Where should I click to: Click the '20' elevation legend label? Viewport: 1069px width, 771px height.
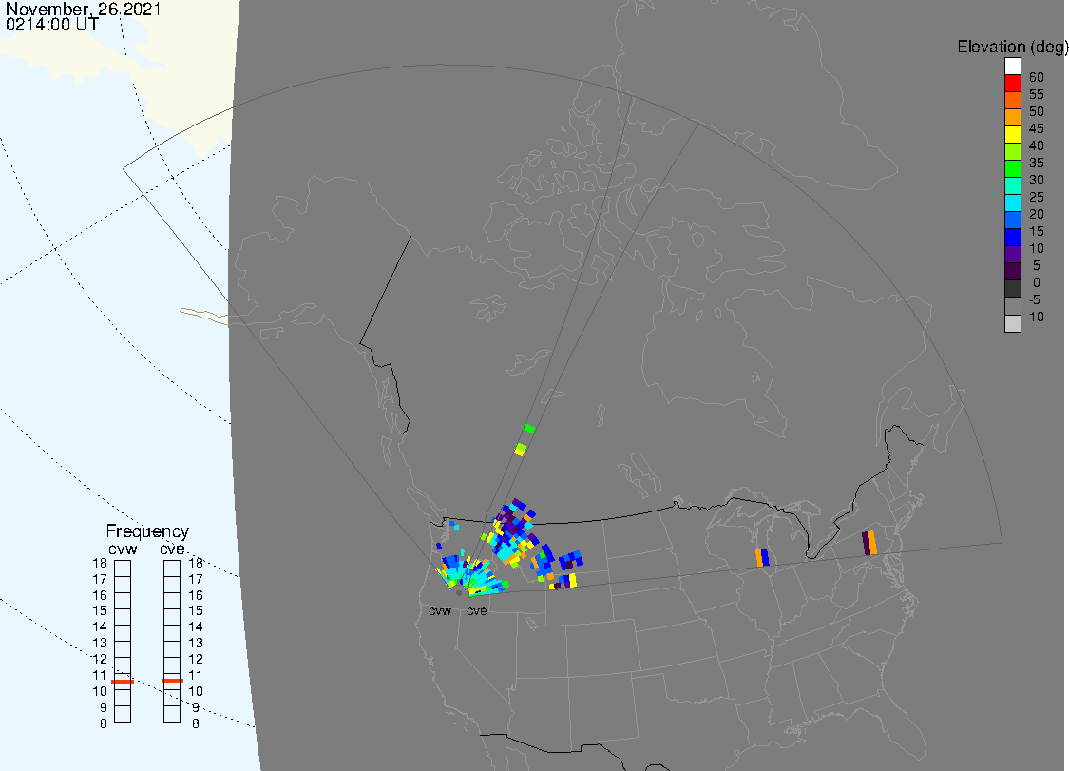1037,214
